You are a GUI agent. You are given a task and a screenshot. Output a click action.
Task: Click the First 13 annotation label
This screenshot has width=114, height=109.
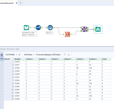49,33
